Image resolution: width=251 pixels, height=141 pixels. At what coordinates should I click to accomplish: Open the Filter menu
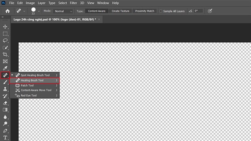pyautogui.click(x=73, y=3)
